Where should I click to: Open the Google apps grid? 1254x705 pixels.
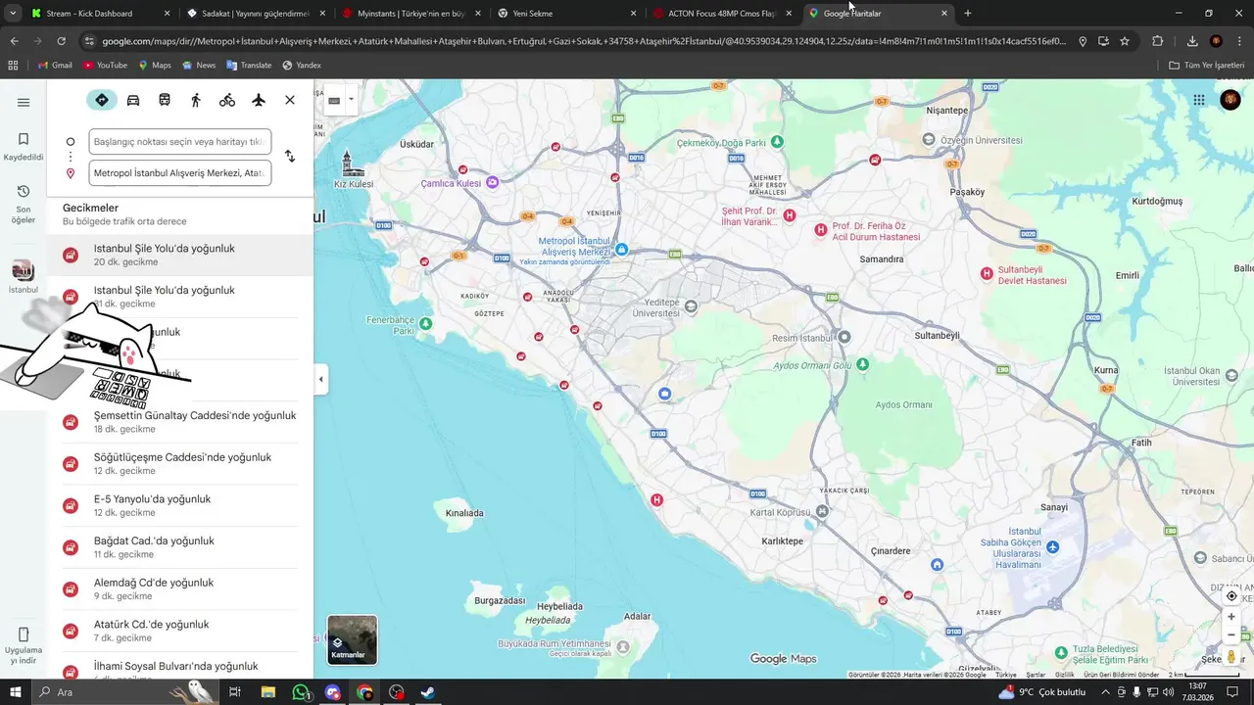pos(1199,100)
